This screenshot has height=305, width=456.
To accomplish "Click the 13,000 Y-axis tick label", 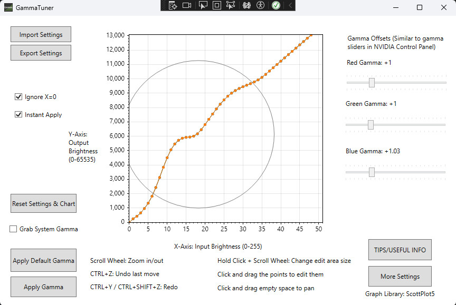I will pyautogui.click(x=116, y=35).
